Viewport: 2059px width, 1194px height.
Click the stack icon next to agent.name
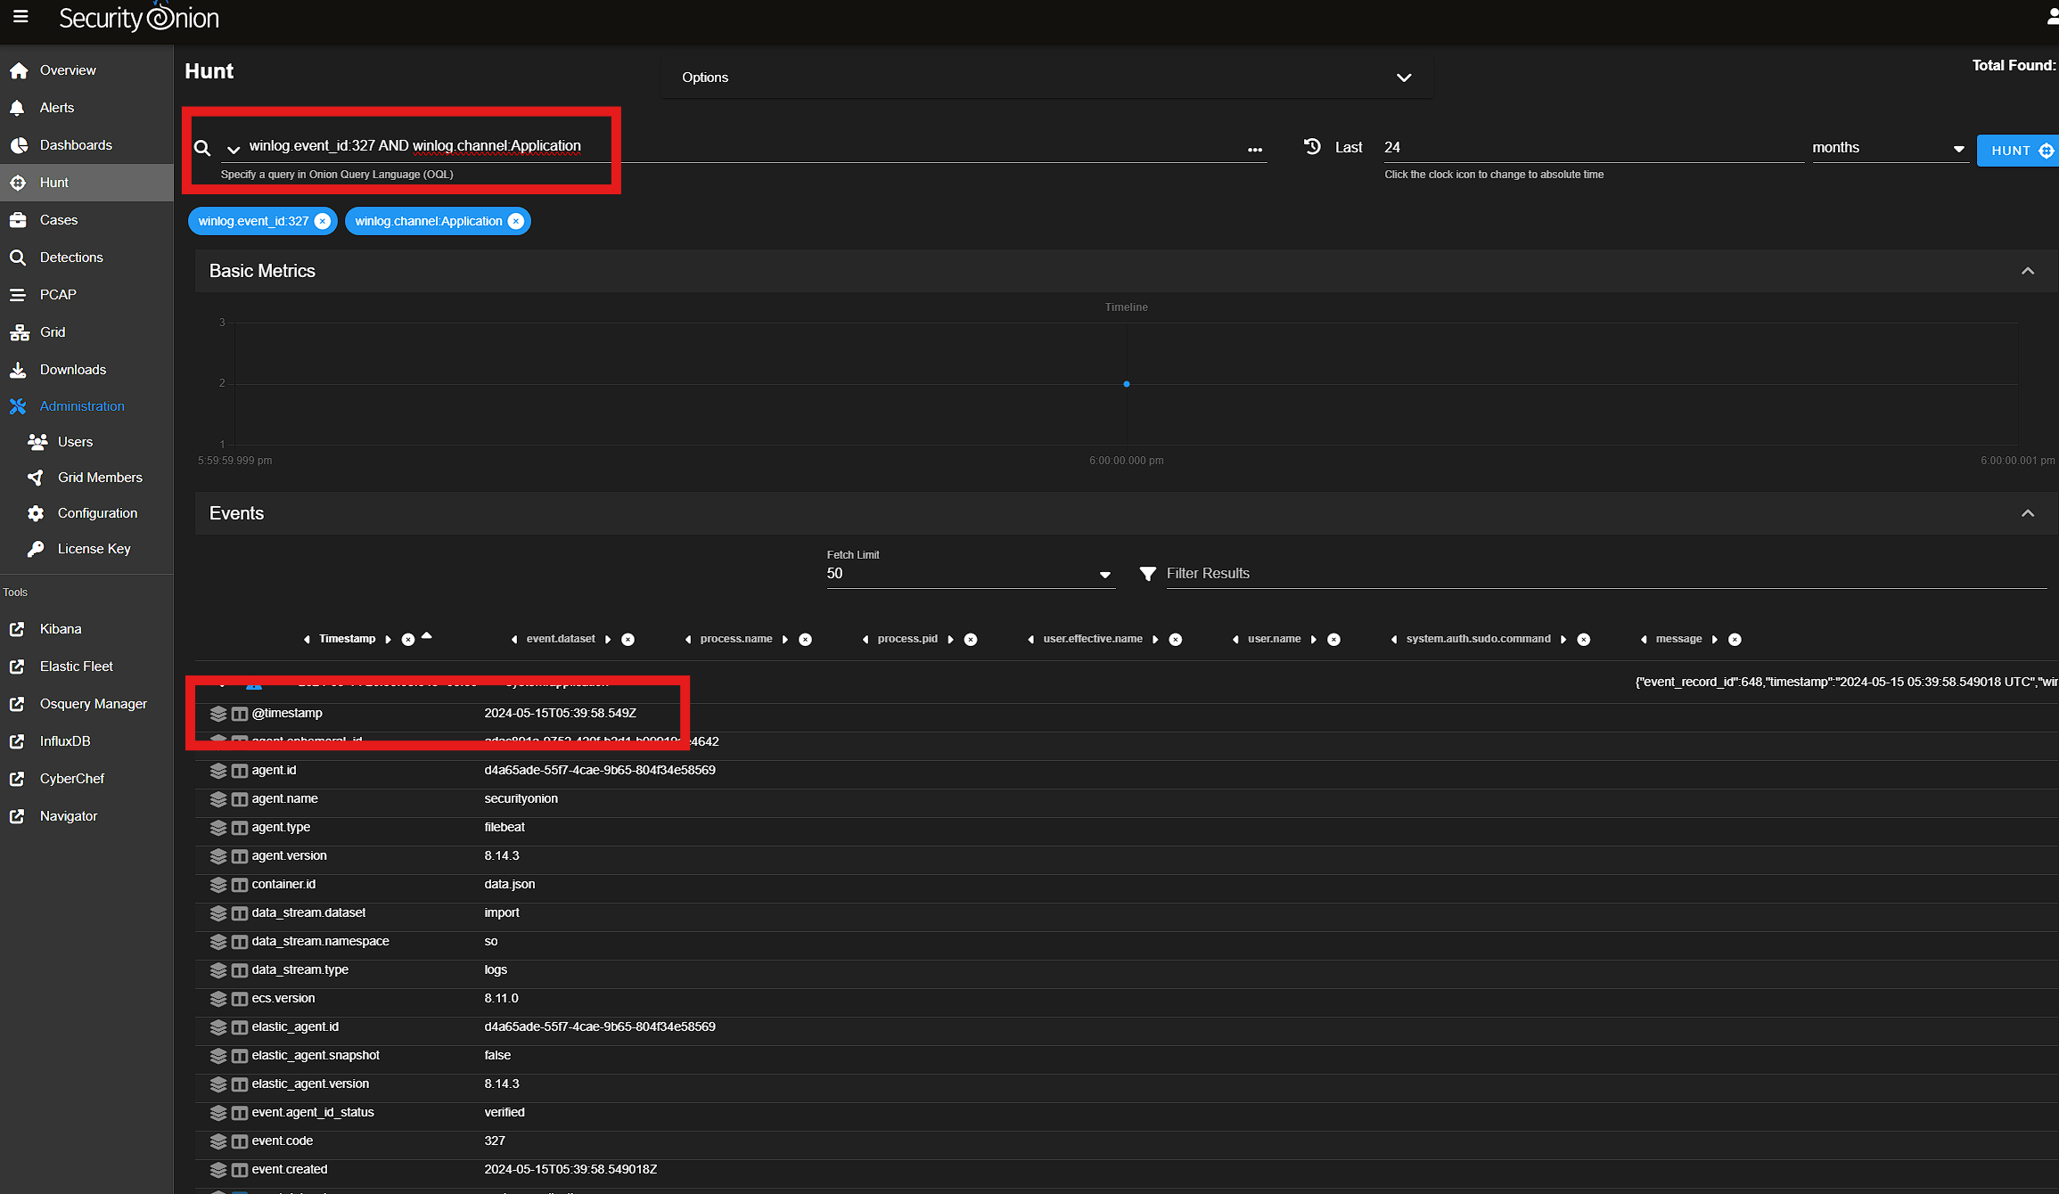[x=218, y=799]
